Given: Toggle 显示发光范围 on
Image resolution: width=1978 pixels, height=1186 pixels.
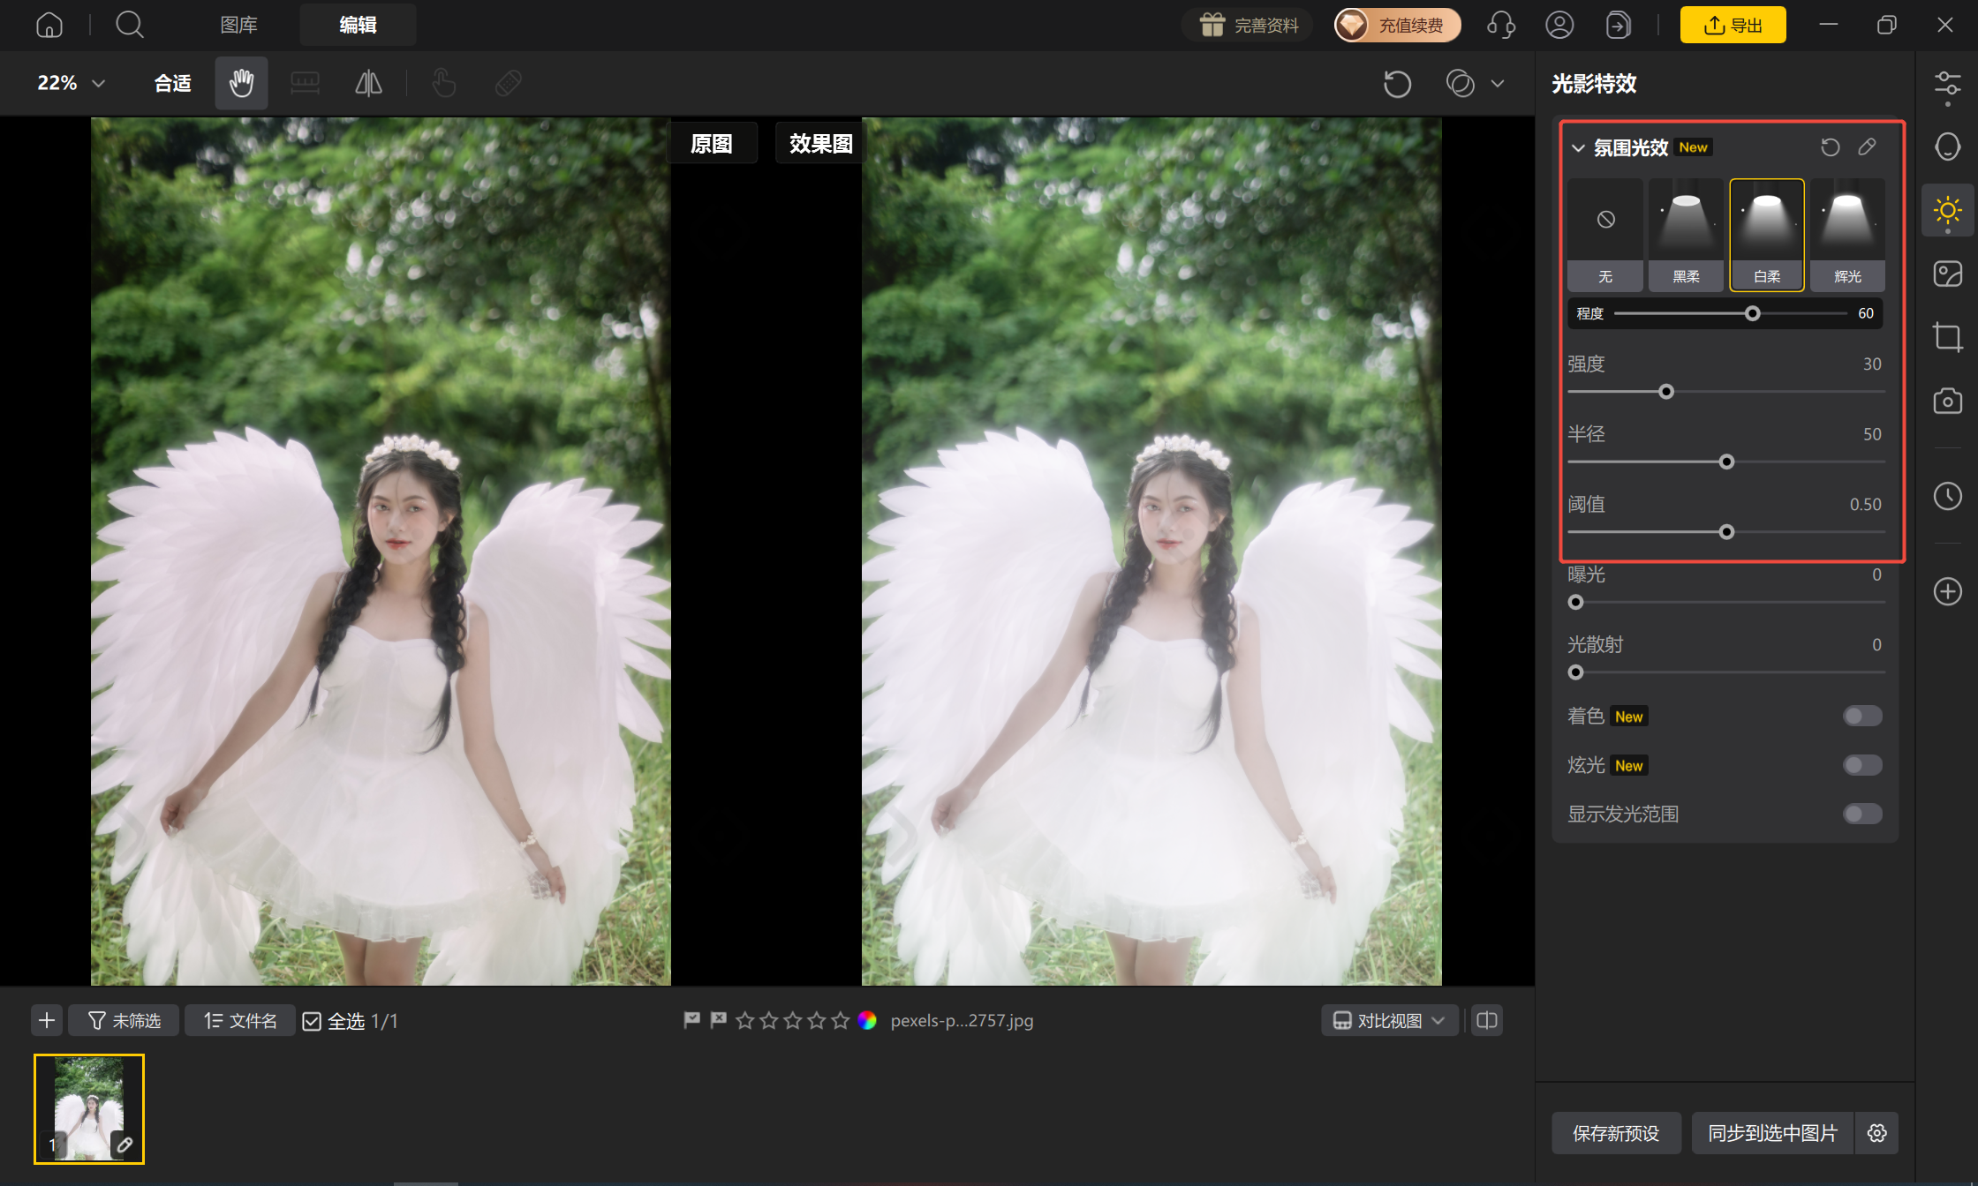Looking at the screenshot, I should pos(1862,814).
